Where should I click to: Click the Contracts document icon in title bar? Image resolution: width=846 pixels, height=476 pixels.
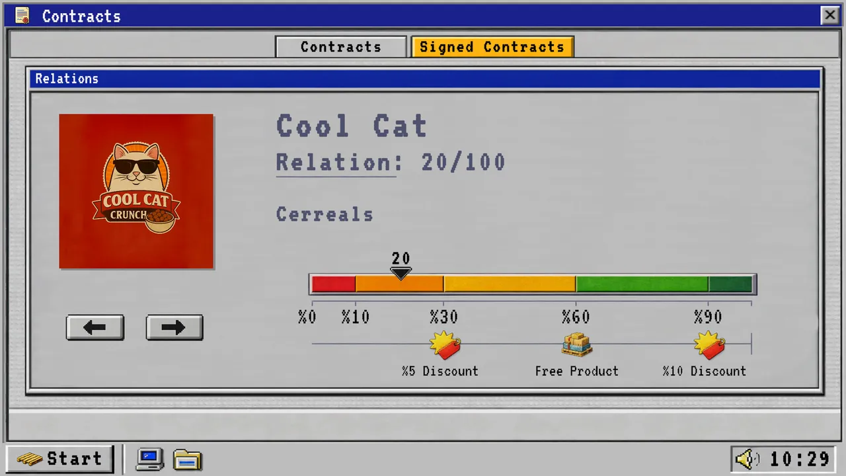tap(22, 15)
